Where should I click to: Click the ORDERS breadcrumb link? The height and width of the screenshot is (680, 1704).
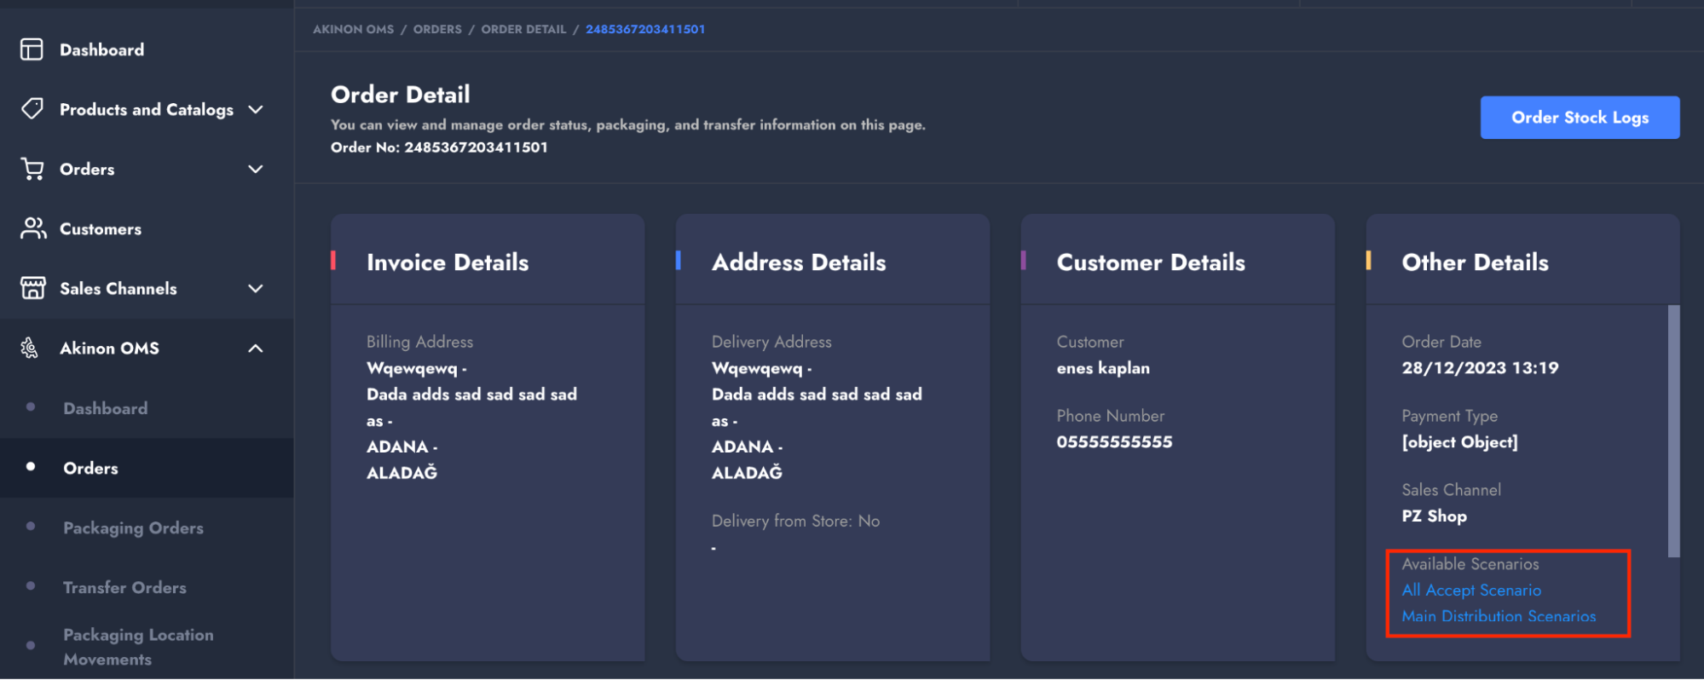[x=437, y=29]
